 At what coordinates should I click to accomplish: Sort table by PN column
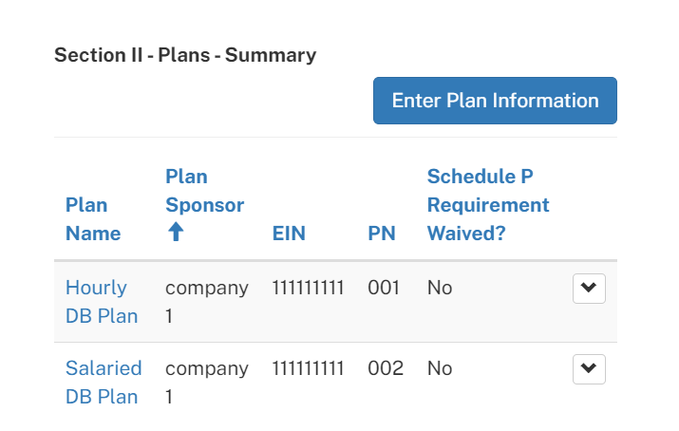tap(382, 234)
